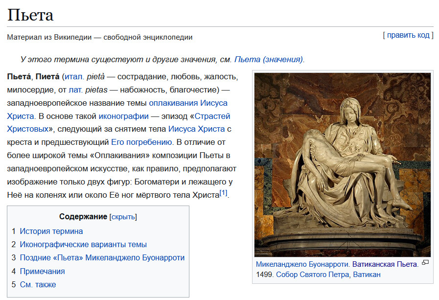Jump to 'См. также' contents entry
This screenshot has height=300, width=439.
(38, 284)
